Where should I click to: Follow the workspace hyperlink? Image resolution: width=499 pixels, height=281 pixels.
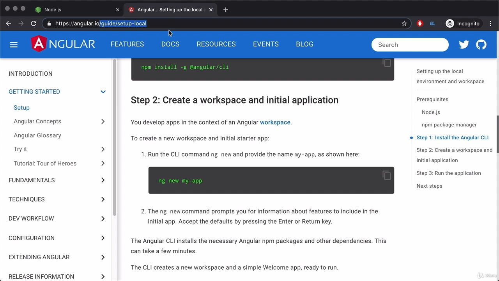coord(275,122)
